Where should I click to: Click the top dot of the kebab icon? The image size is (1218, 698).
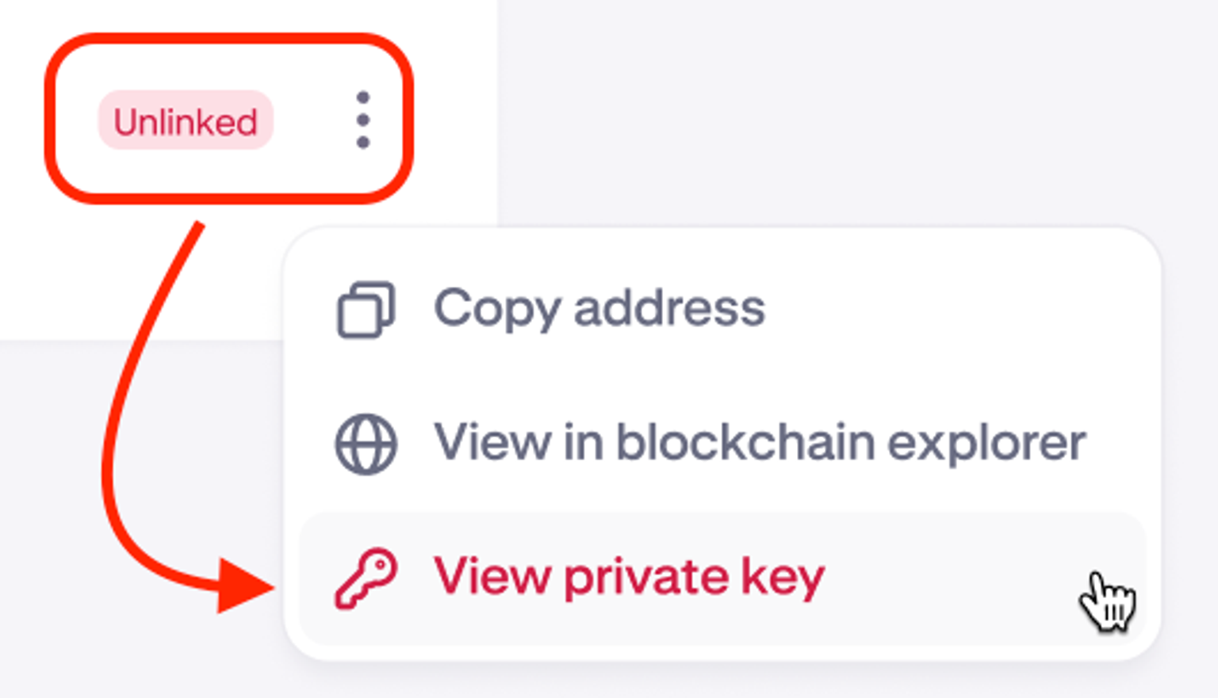click(362, 97)
